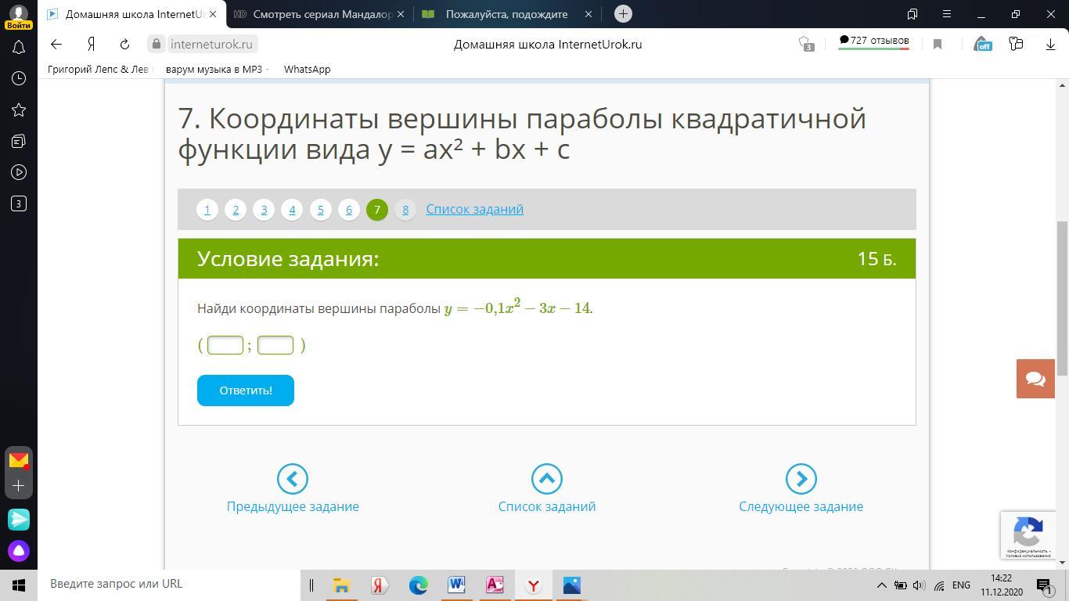Open bookmarks star in sidebar
This screenshot has width=1069, height=601.
pos(19,110)
